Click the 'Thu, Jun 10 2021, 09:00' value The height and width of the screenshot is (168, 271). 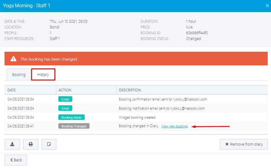pos(69,21)
